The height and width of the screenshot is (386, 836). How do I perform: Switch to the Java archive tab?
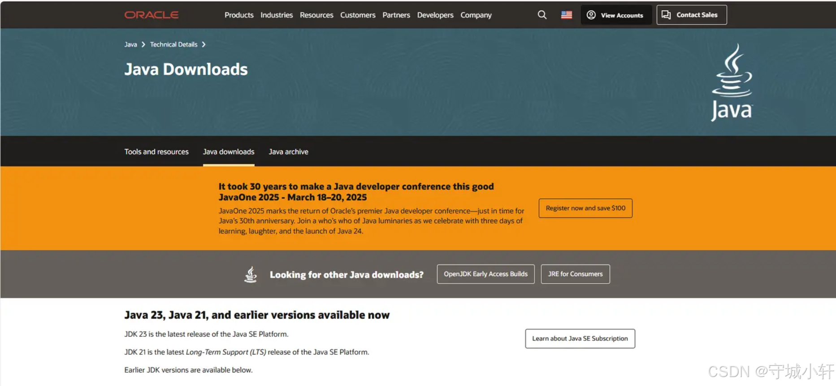point(288,152)
